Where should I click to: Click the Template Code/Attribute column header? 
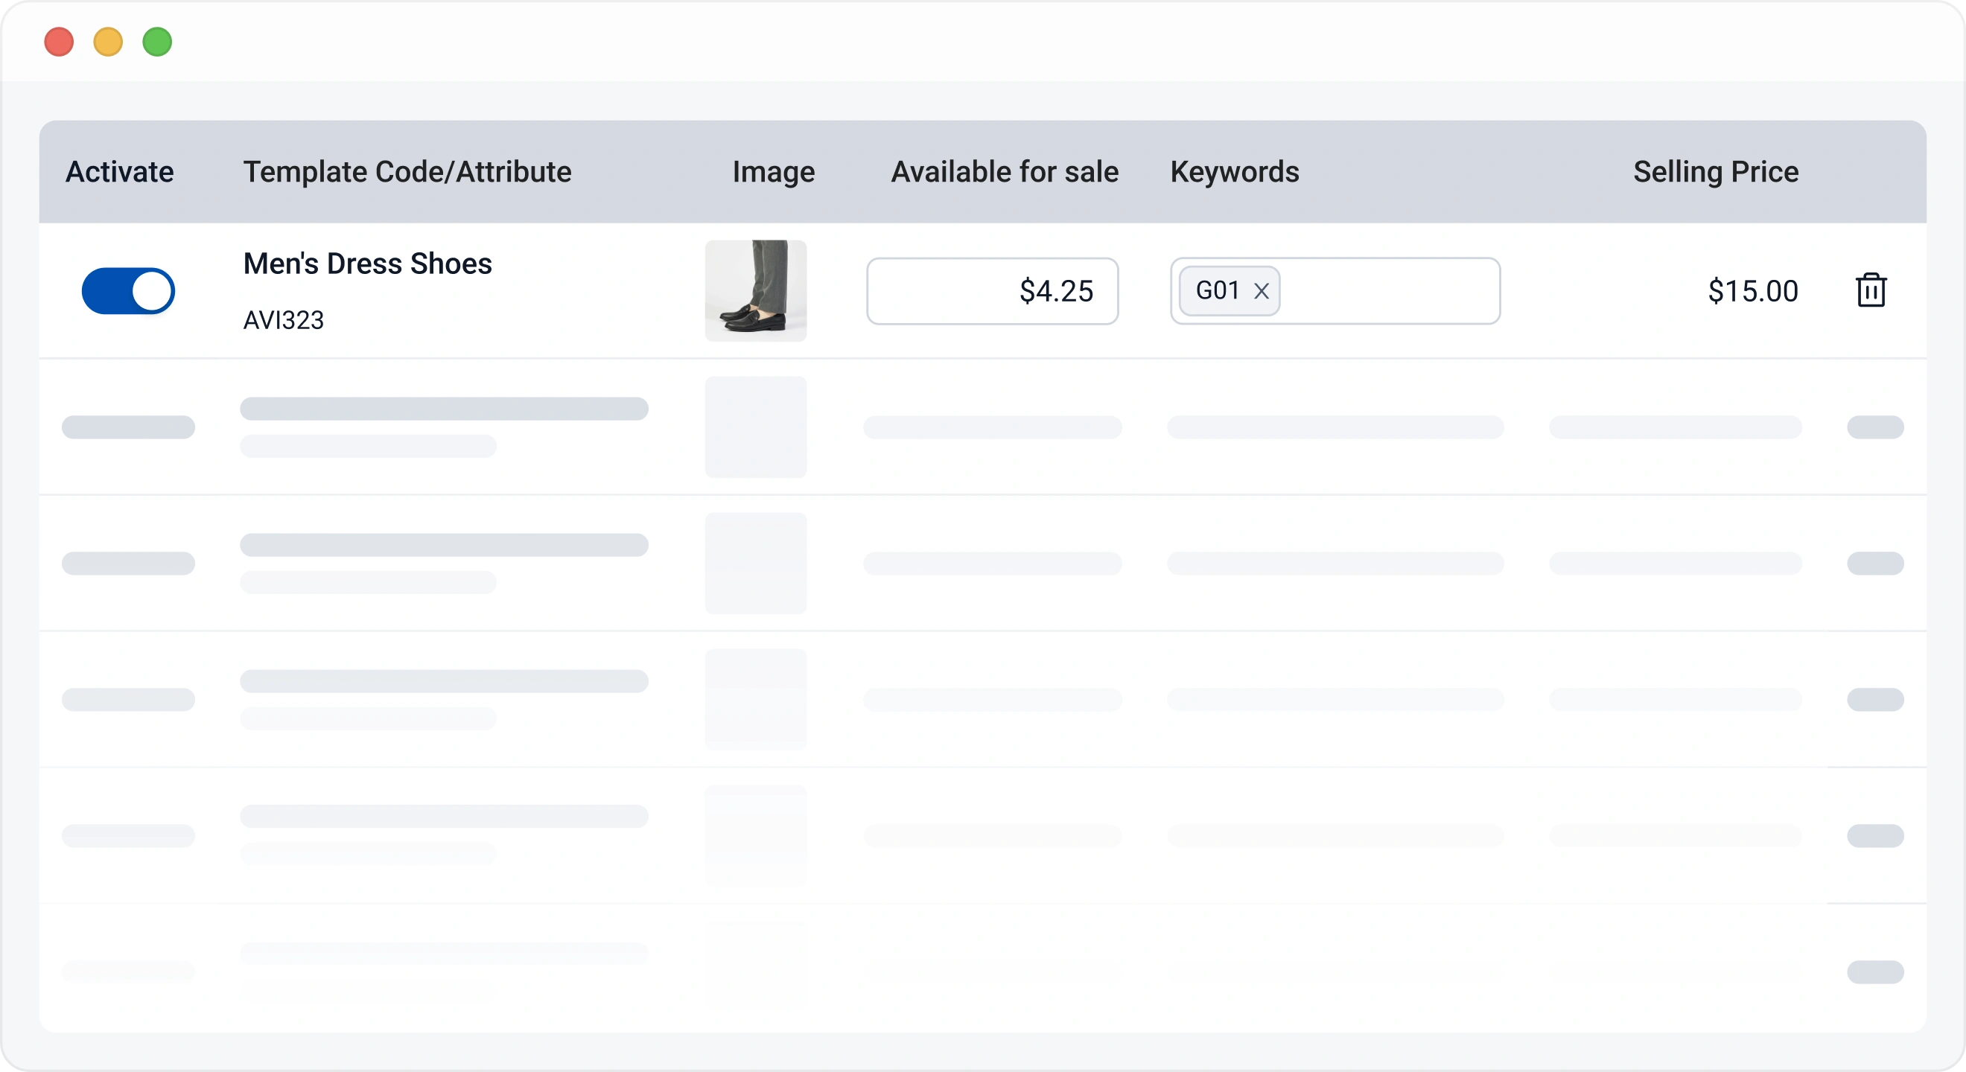tap(407, 172)
